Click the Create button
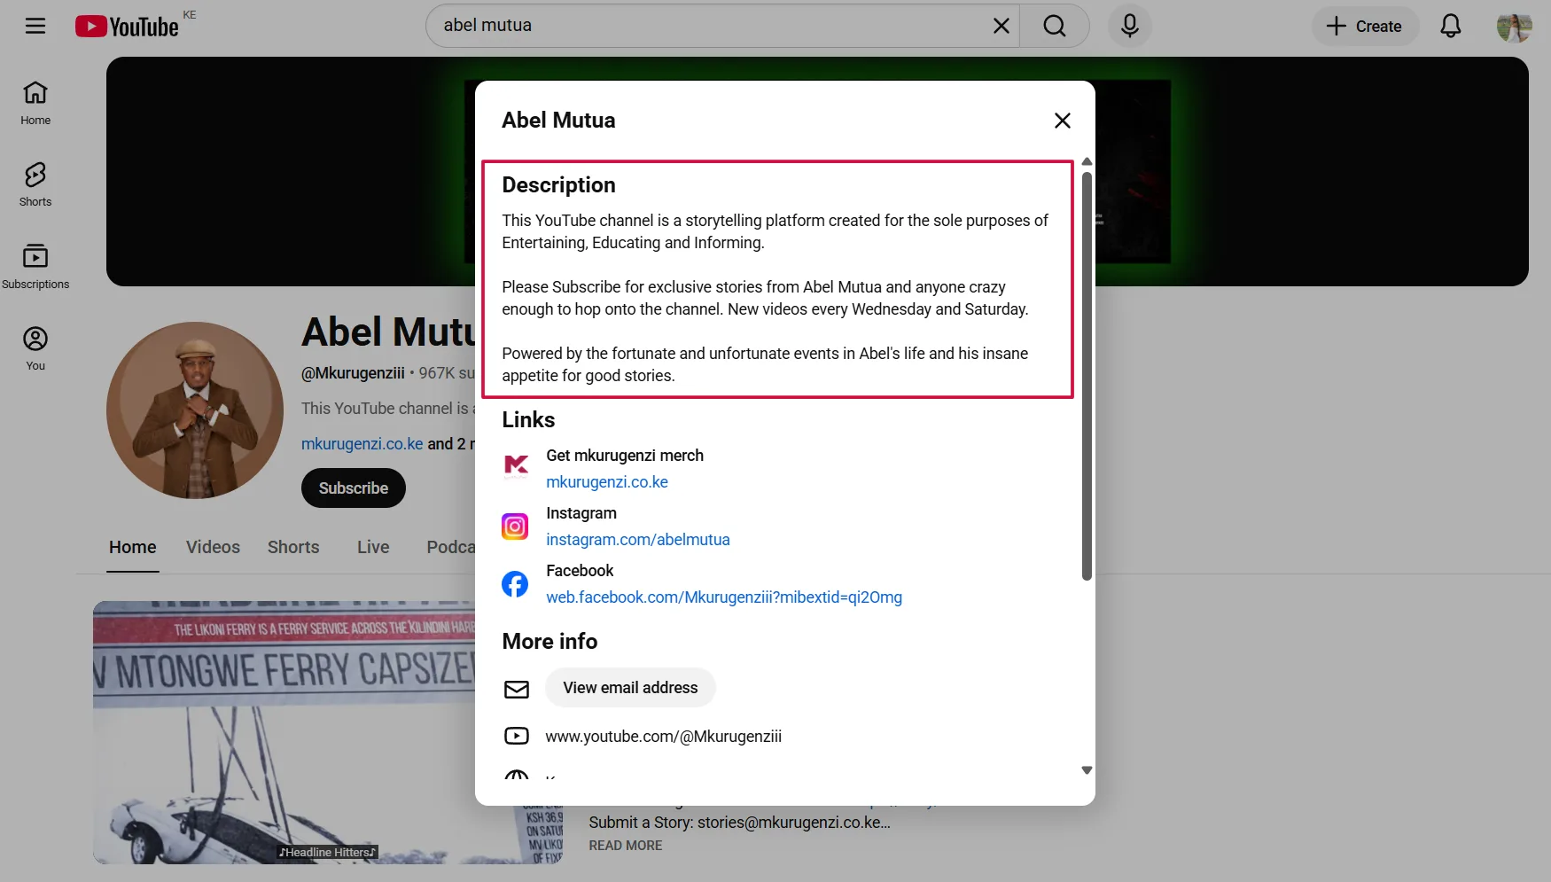The height and width of the screenshot is (882, 1551). [x=1365, y=27]
